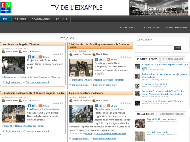The height and width of the screenshot is (142, 190).
Task: Open the 'Premi de relats curts' video link
Action: [x=157, y=132]
